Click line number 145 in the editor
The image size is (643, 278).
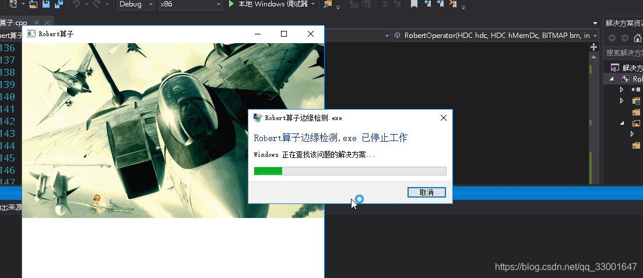8,158
